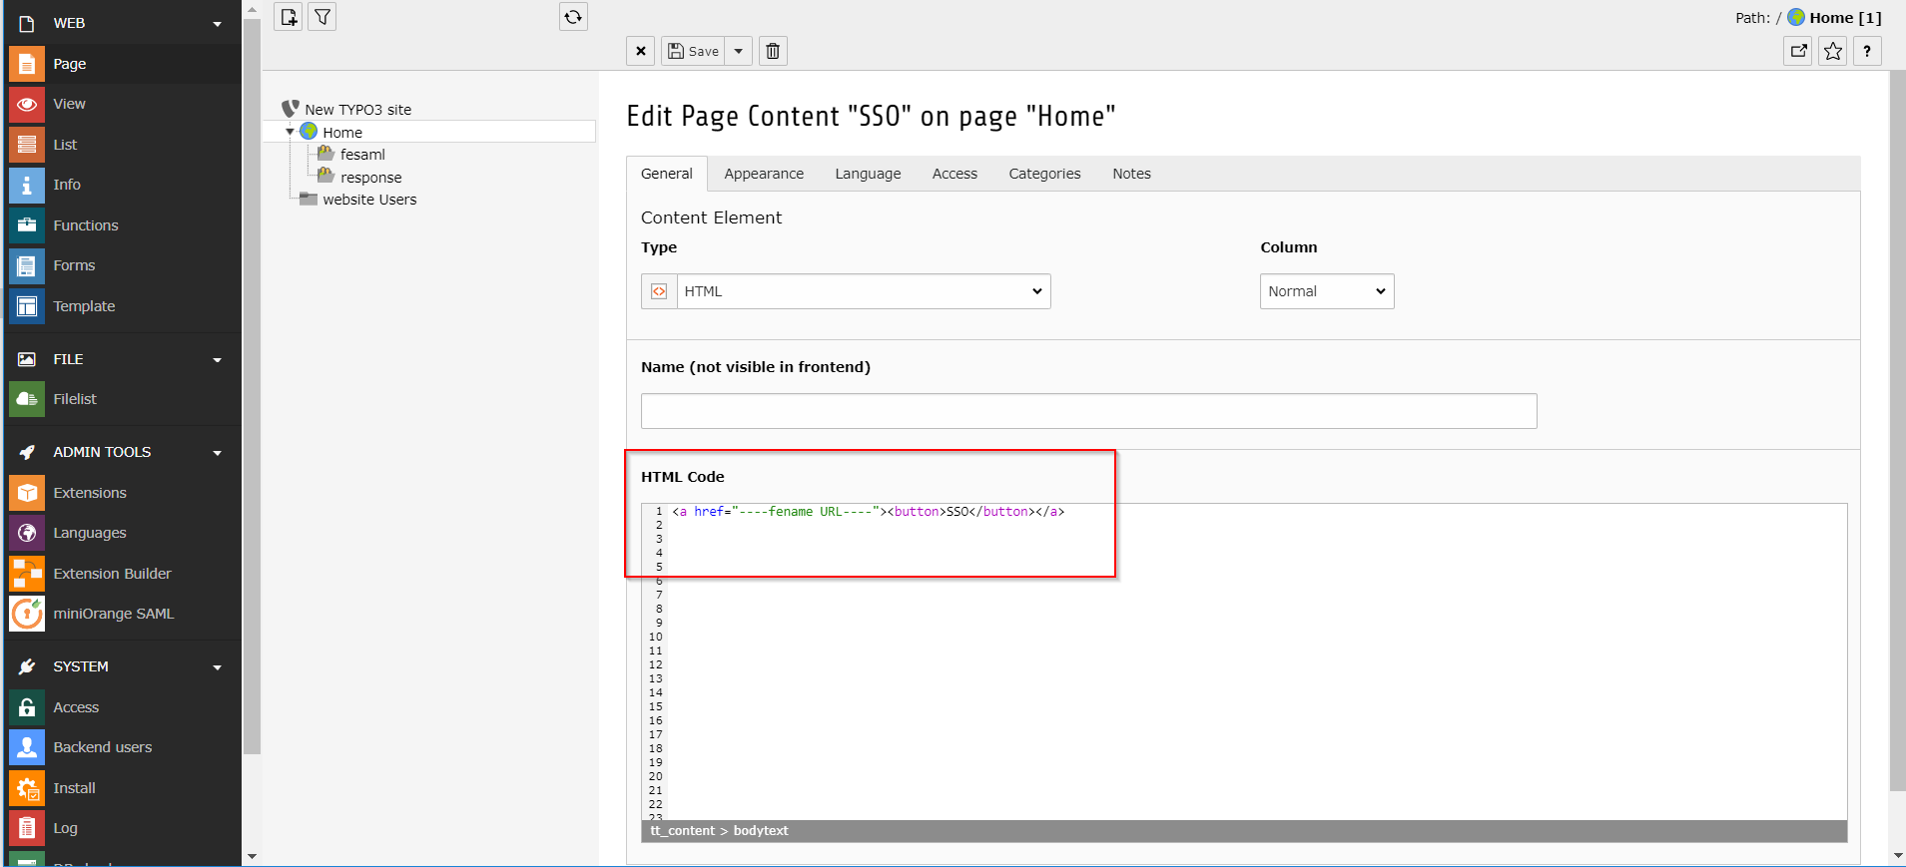
Task: Click the Name (not visible in frontend) field
Action: point(1088,411)
